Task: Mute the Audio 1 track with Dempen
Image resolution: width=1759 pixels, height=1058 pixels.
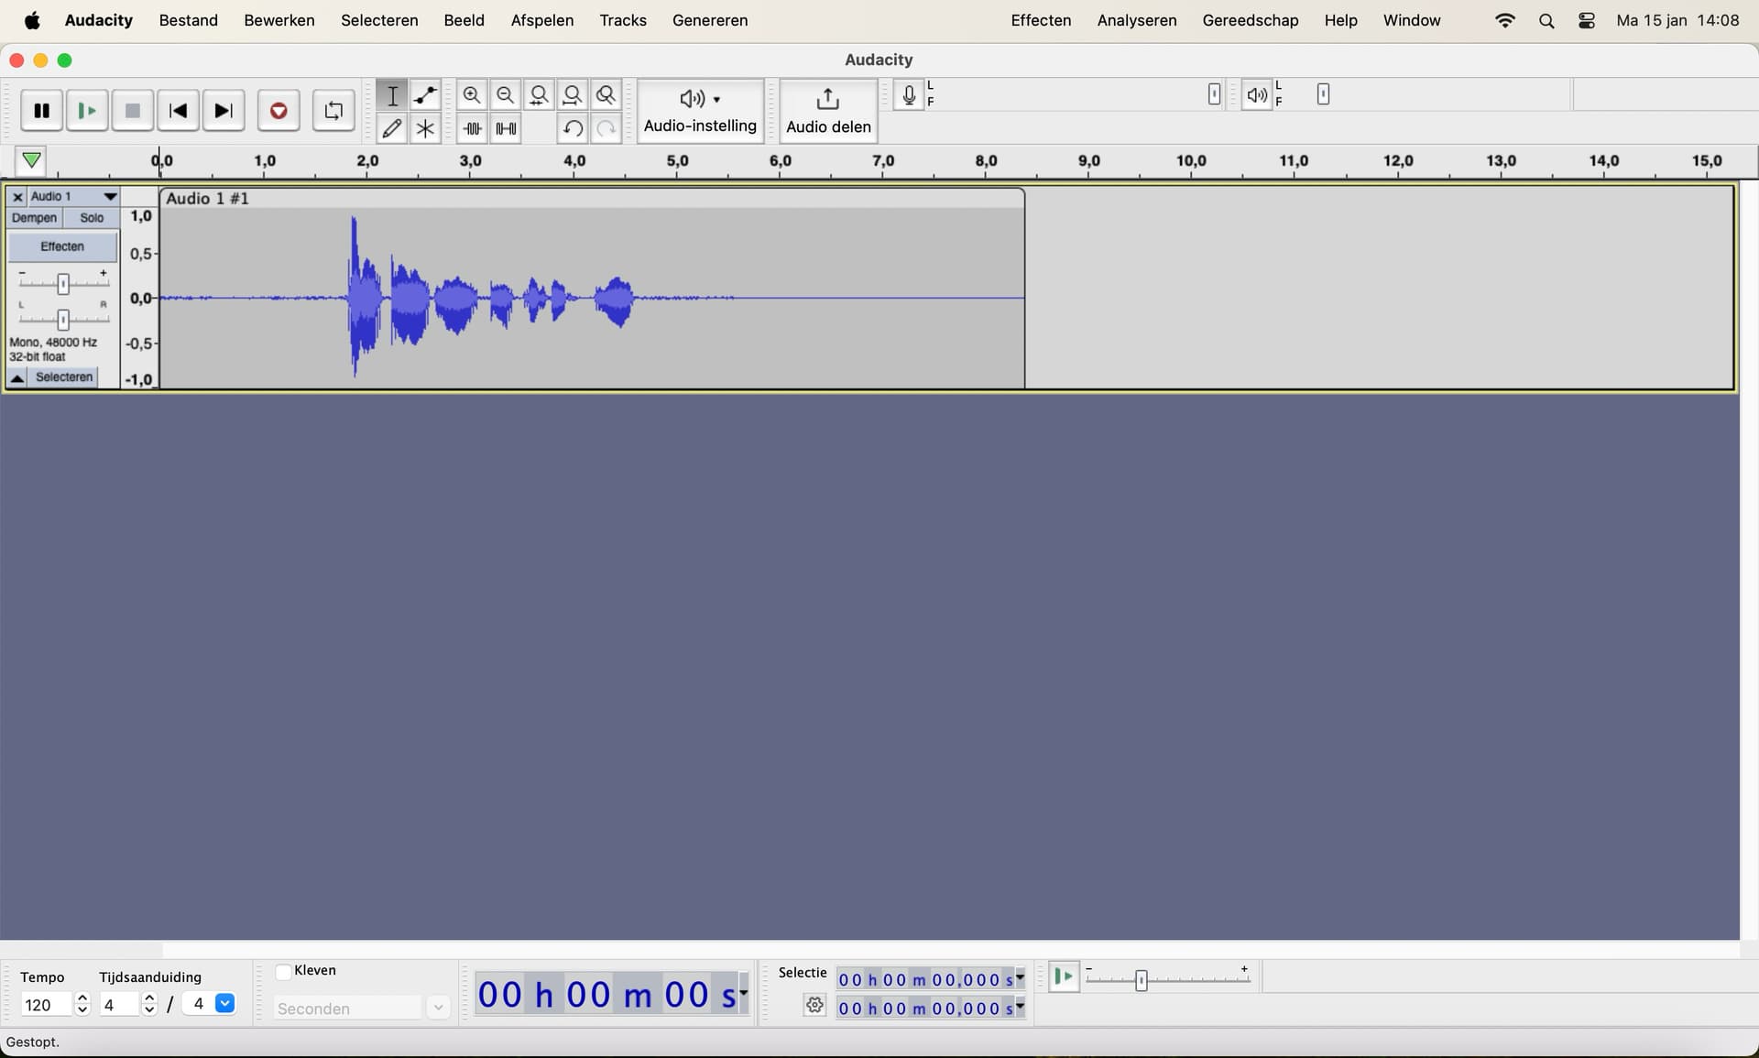Action: [34, 217]
